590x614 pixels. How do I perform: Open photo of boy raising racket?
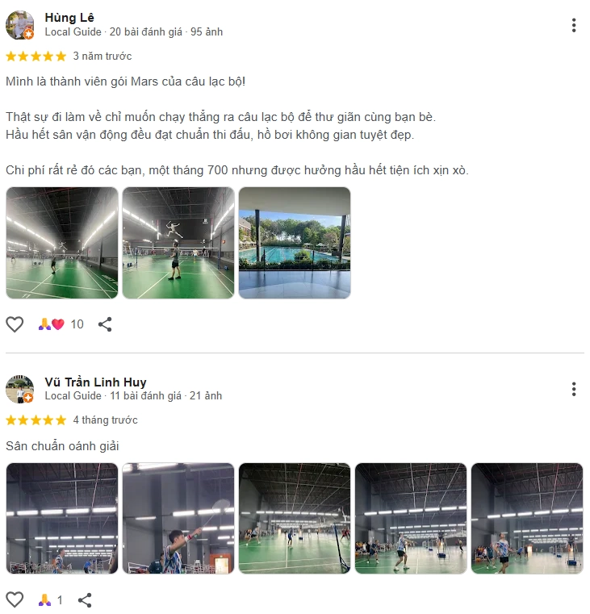pyautogui.click(x=178, y=519)
